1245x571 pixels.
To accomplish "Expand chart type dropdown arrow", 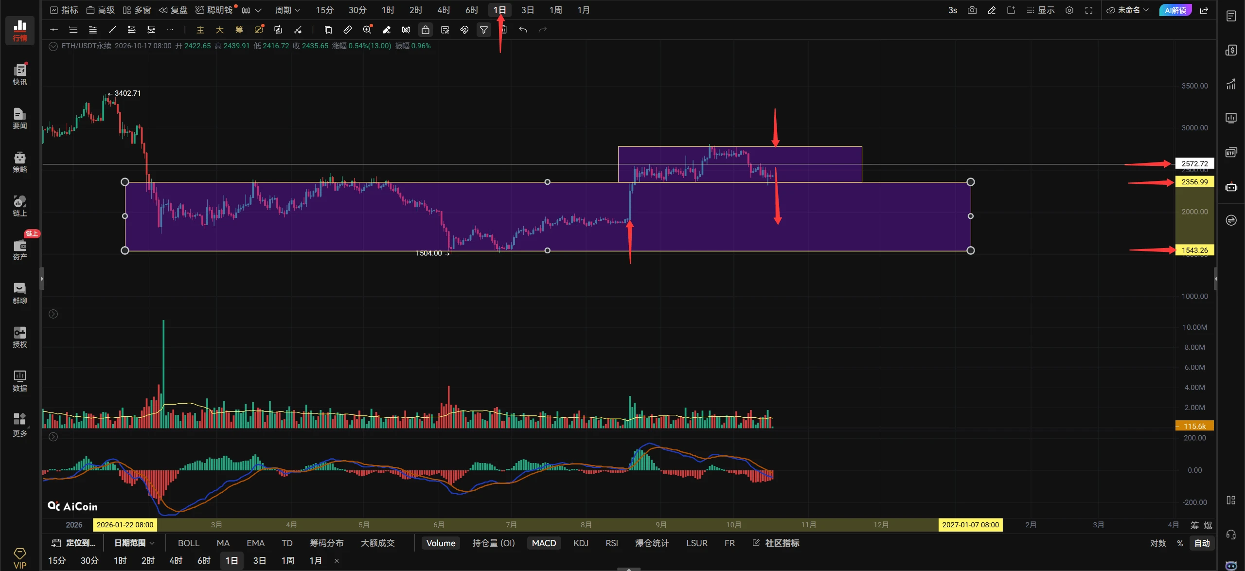I will pos(258,10).
